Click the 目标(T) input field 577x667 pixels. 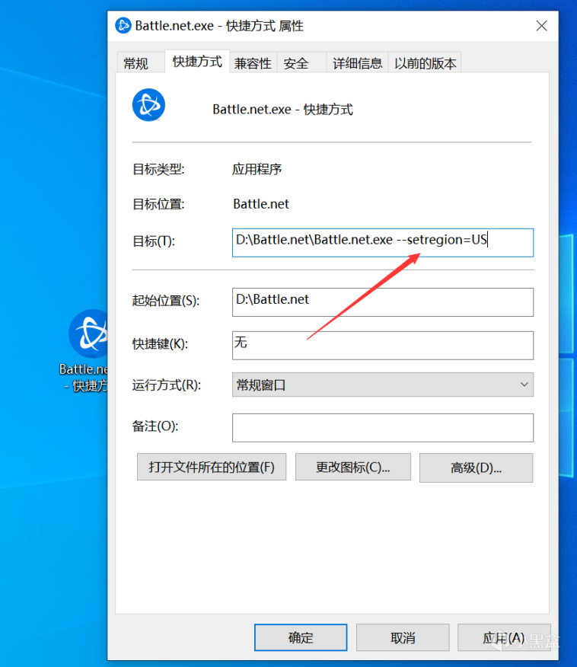click(383, 242)
